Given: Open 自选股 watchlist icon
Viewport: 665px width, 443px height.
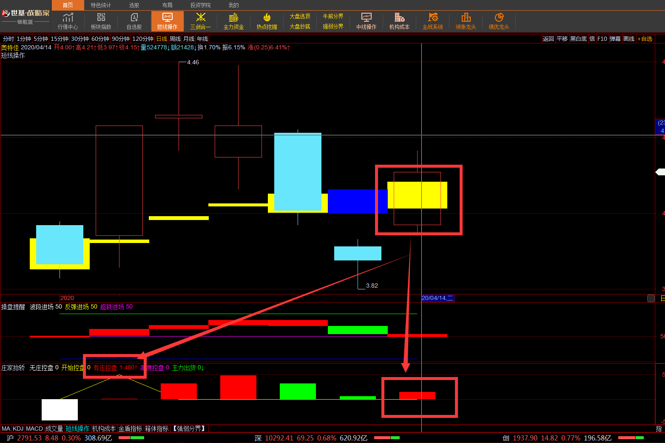Looking at the screenshot, I should pyautogui.click(x=134, y=21).
